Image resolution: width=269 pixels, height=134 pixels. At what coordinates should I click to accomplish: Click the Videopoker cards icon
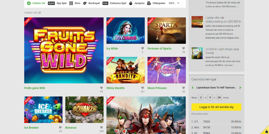[x=149, y=3]
